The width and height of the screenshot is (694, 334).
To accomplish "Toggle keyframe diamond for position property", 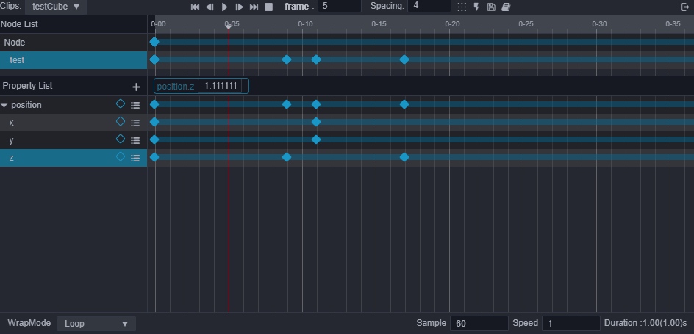I will [x=121, y=104].
